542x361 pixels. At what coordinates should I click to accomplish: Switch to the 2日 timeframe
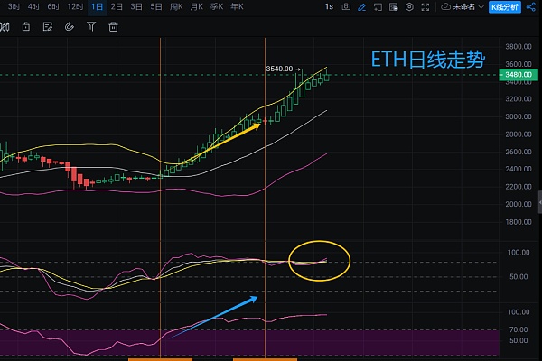coord(117,7)
